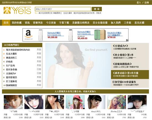Select 今日更新 menu item
The image size is (152, 120).
[51, 23]
